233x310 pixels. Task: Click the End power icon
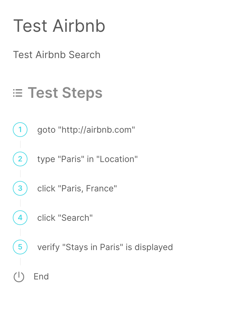[x=19, y=277]
